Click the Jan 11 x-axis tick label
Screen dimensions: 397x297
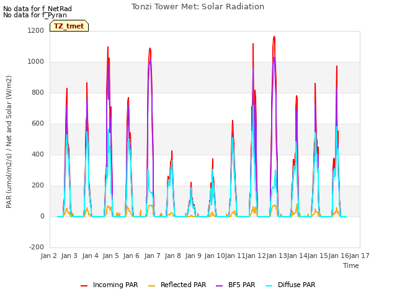(235, 256)
